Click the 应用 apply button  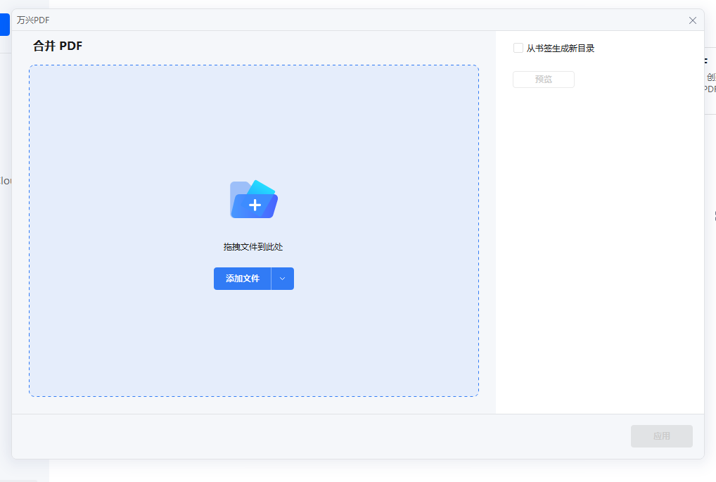[660, 436]
